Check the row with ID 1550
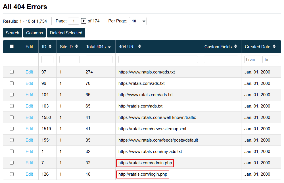This screenshot has height=183, width=284. click(12, 117)
